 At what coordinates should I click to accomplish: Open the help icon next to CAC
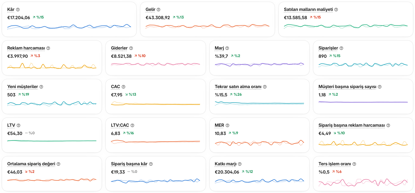[x=123, y=87]
